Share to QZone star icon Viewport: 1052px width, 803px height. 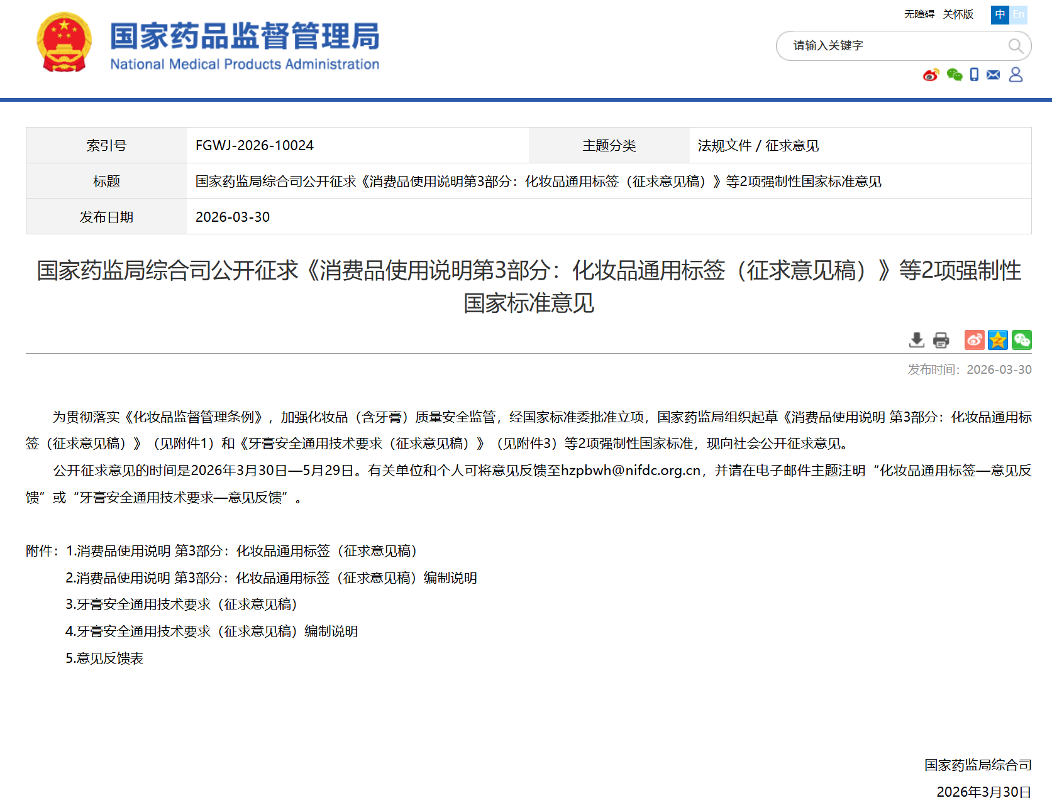[998, 340]
